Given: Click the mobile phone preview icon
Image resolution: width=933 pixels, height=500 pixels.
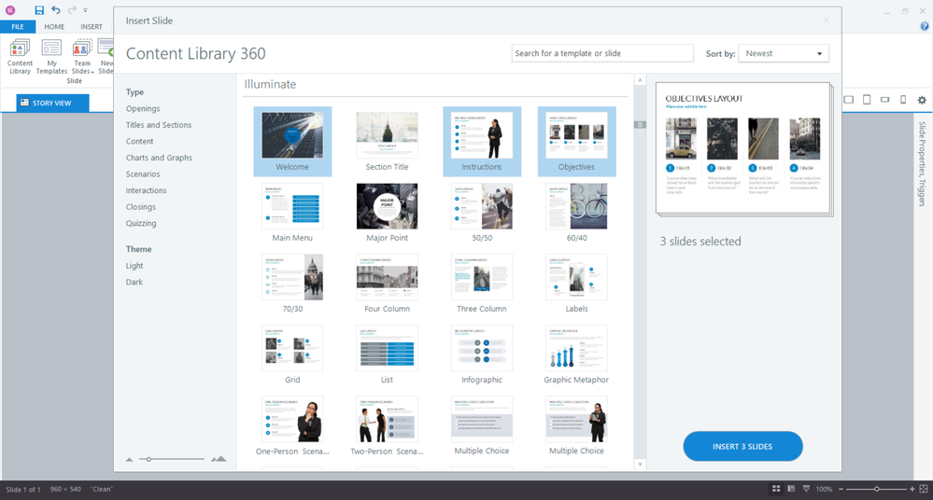Looking at the screenshot, I should tap(903, 100).
